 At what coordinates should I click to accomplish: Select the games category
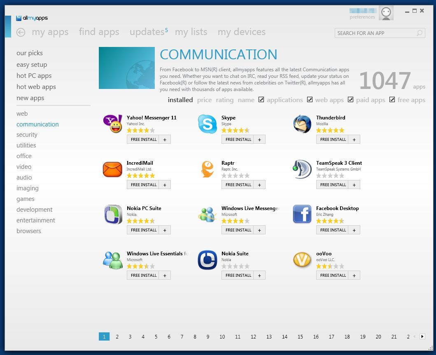coord(25,199)
